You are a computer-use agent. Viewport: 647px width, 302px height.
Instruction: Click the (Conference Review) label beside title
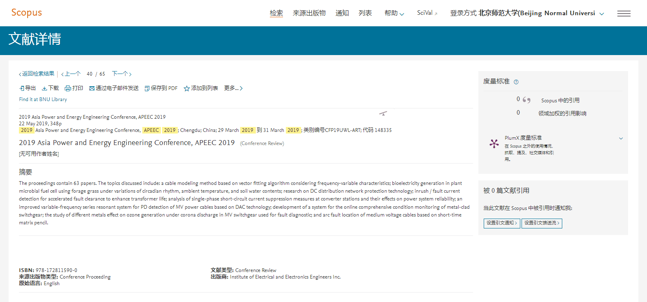click(262, 143)
